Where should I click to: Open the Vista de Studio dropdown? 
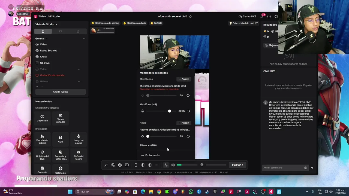(x=46, y=24)
